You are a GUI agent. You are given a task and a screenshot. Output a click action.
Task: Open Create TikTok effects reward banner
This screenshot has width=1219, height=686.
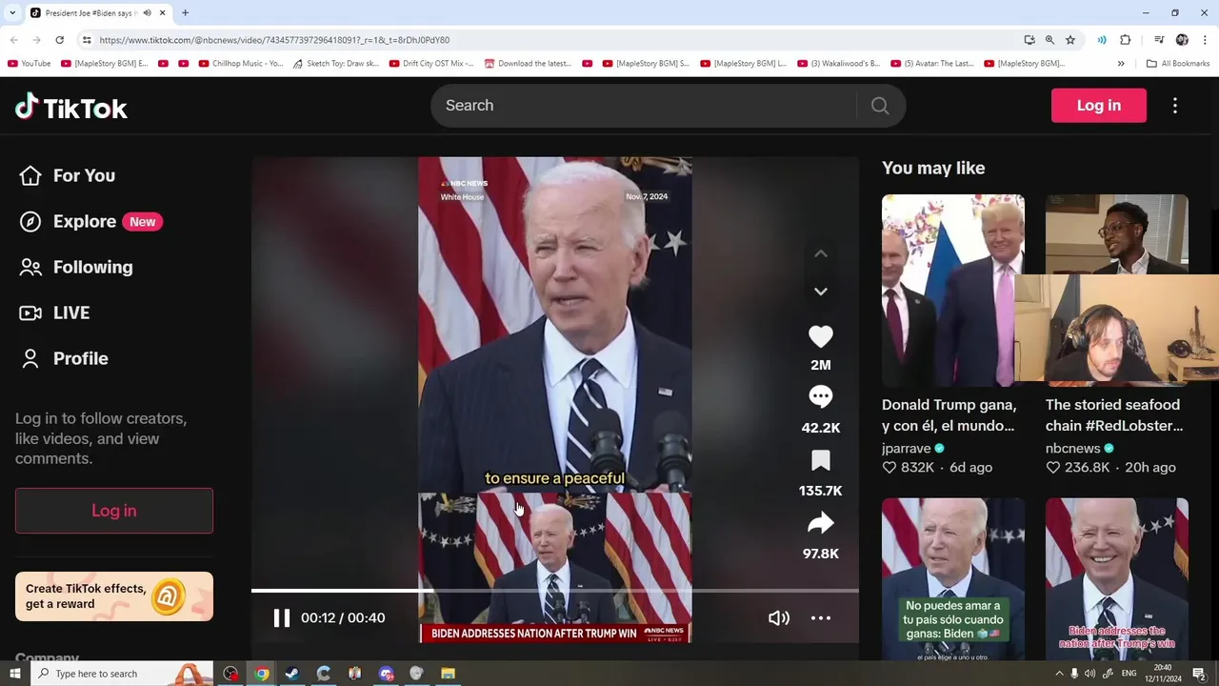(x=114, y=596)
